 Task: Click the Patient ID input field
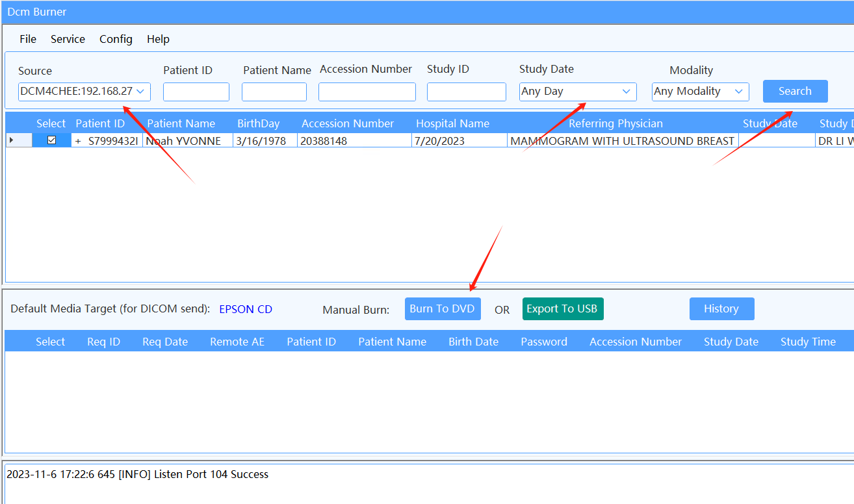point(196,92)
